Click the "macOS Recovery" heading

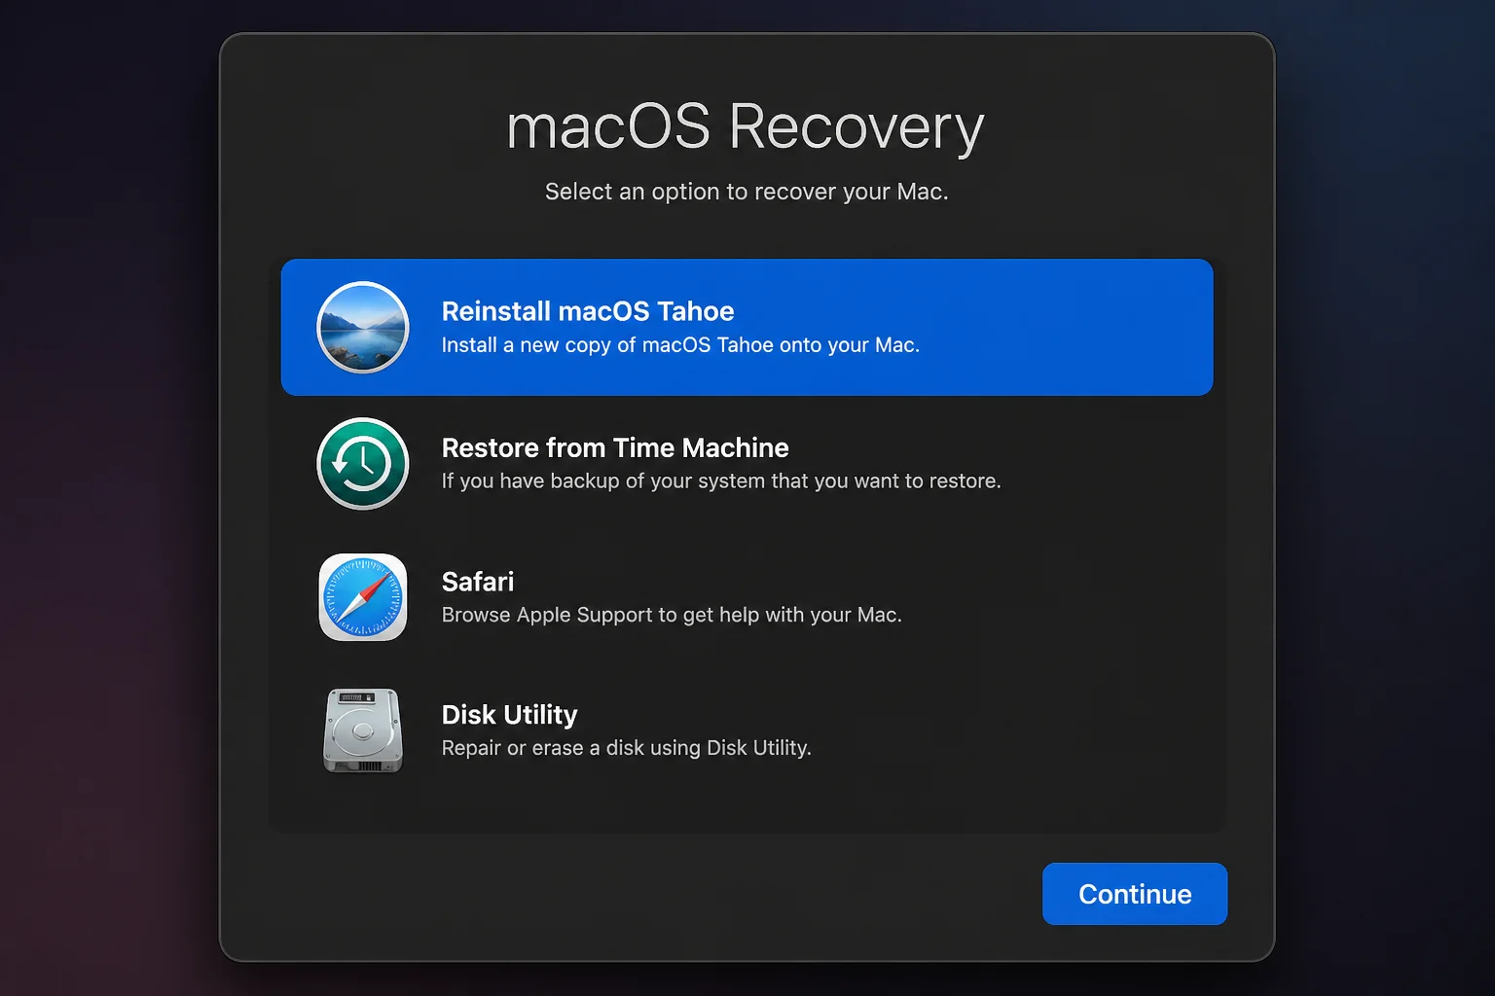click(x=746, y=127)
